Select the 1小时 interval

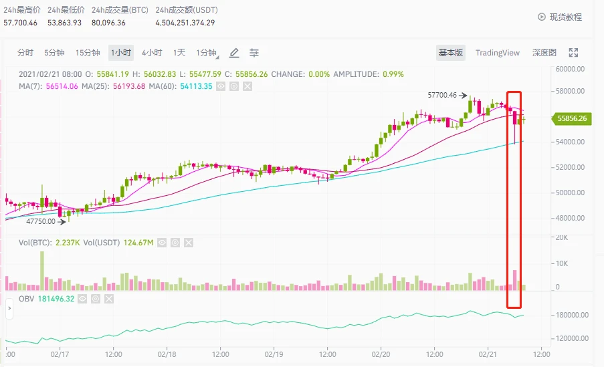tap(121, 53)
